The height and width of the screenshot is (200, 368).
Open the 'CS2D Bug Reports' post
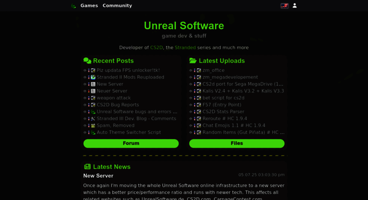[x=118, y=104]
